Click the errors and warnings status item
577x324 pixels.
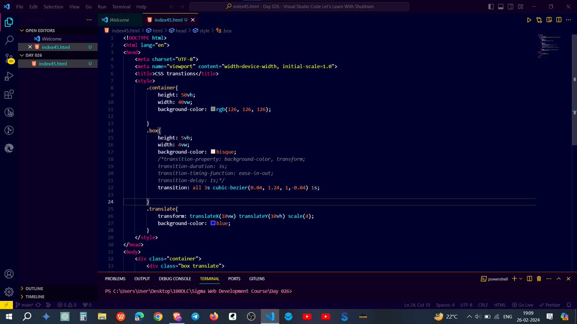pos(67,305)
